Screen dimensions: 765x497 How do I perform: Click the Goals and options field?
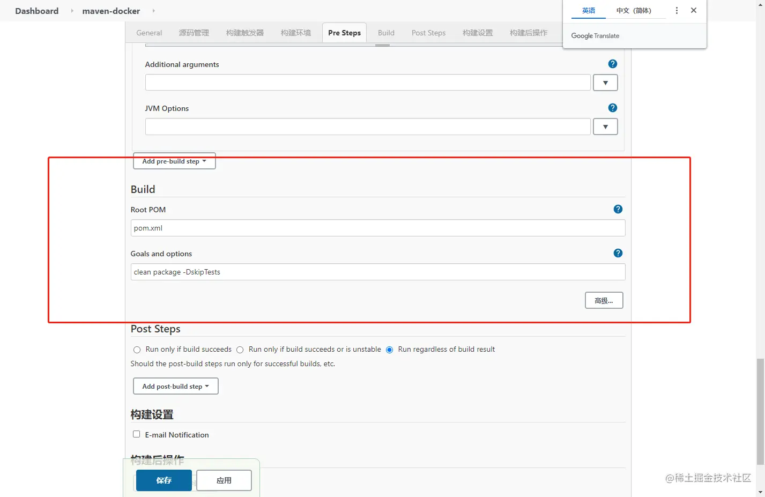pos(378,272)
